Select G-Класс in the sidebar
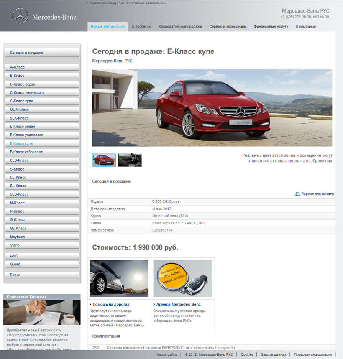The width and height of the screenshot is (343, 359). pos(42,219)
